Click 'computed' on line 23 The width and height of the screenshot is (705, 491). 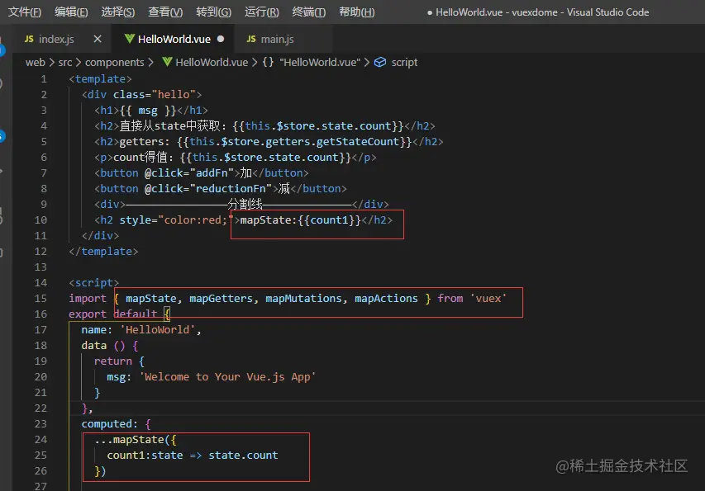point(107,424)
